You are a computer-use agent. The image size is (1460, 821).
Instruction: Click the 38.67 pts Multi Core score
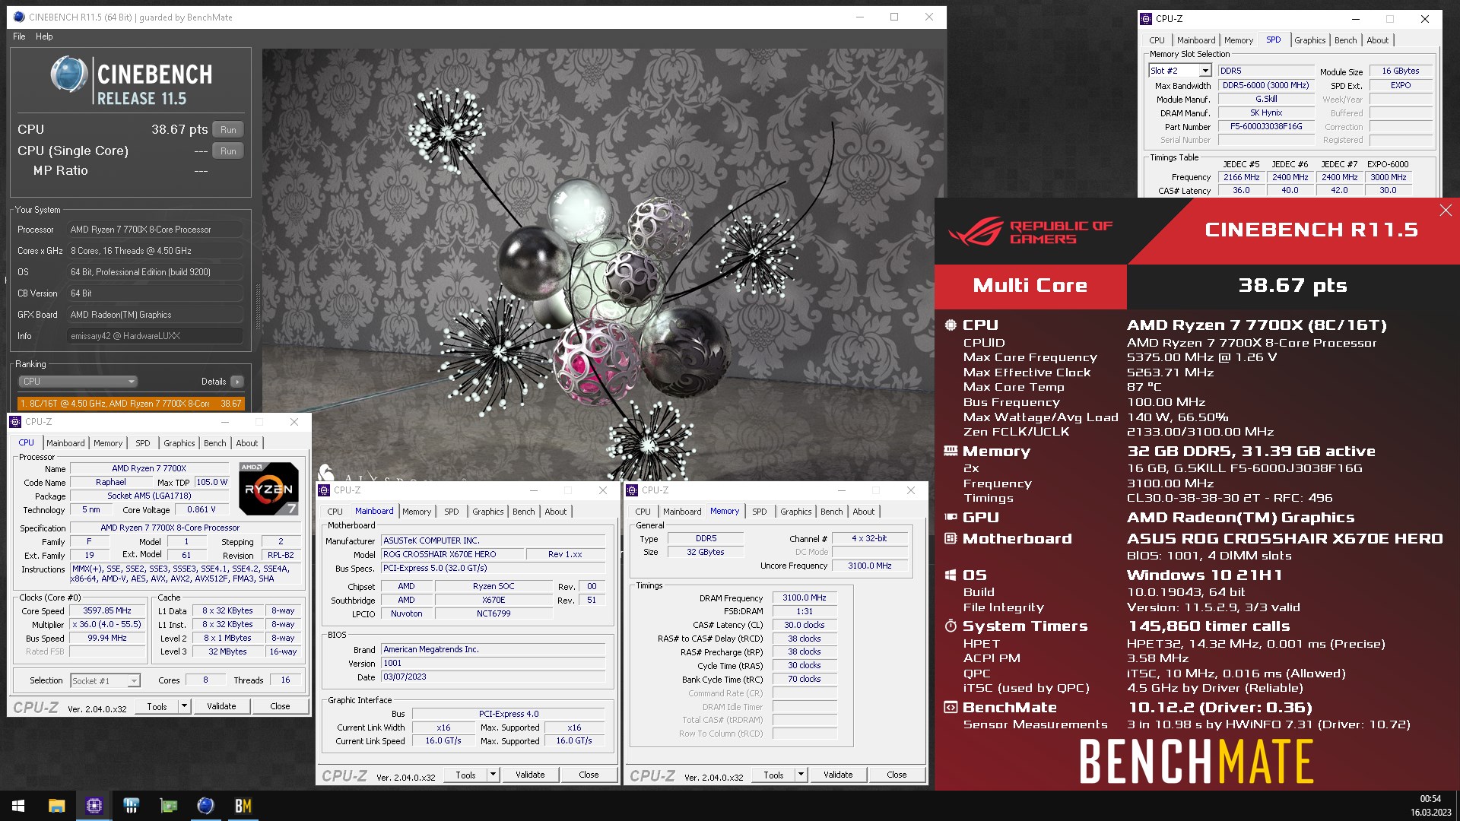[1293, 286]
